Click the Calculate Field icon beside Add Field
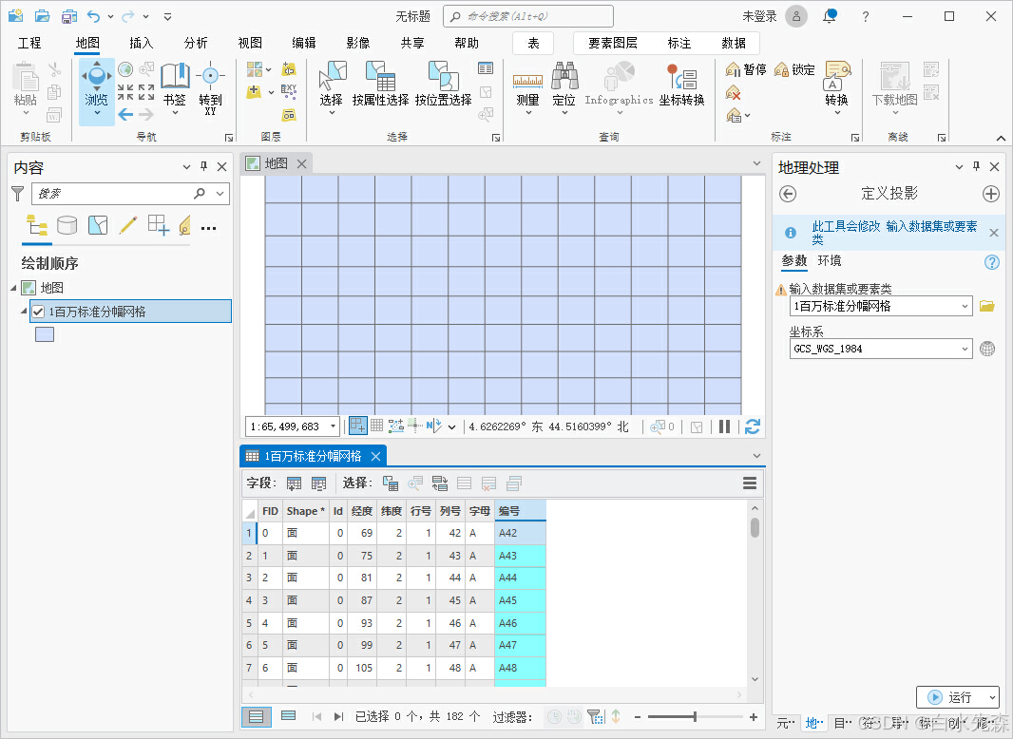1013x739 pixels. (318, 483)
